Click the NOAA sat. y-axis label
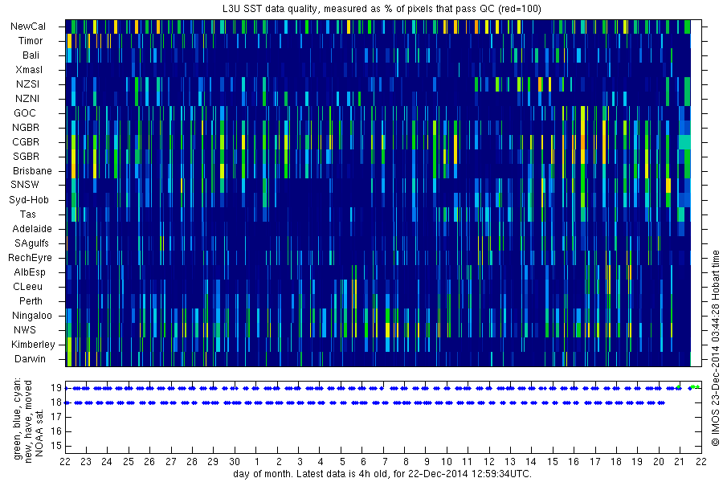Screen dimensions: 723x482 coord(39,432)
